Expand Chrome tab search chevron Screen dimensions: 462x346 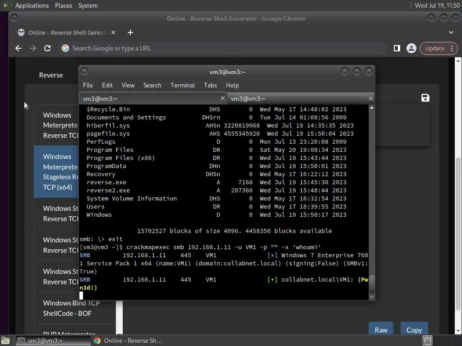click(x=451, y=32)
